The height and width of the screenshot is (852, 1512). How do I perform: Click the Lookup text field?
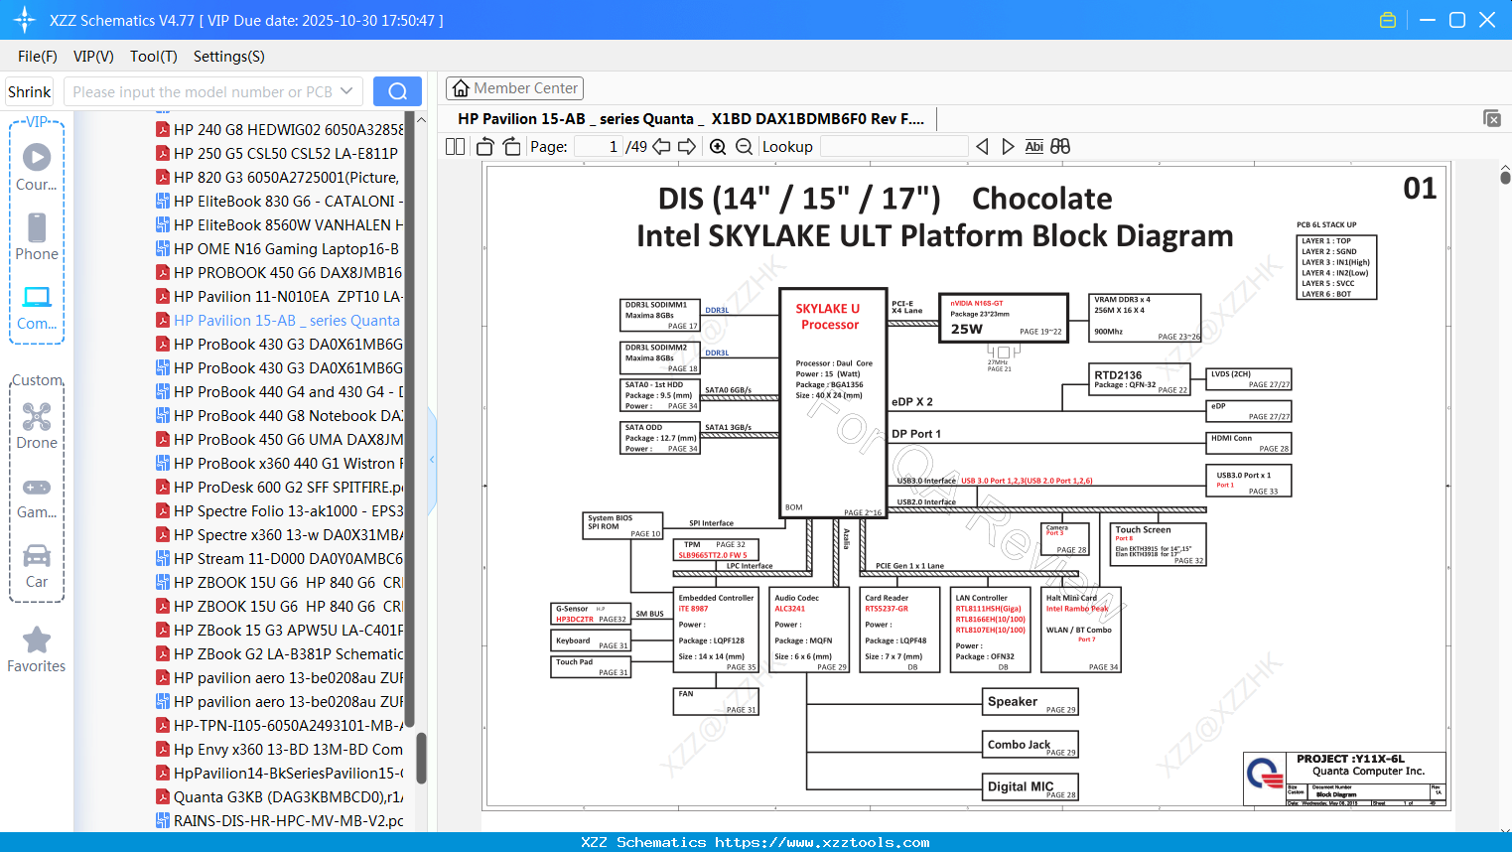(x=893, y=146)
